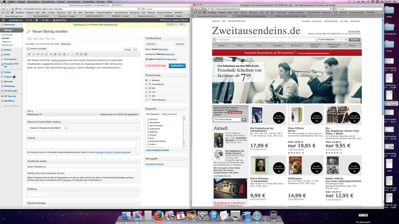Align text center in editor
The width and height of the screenshot is (399, 224).
pyautogui.click(x=59, y=54)
